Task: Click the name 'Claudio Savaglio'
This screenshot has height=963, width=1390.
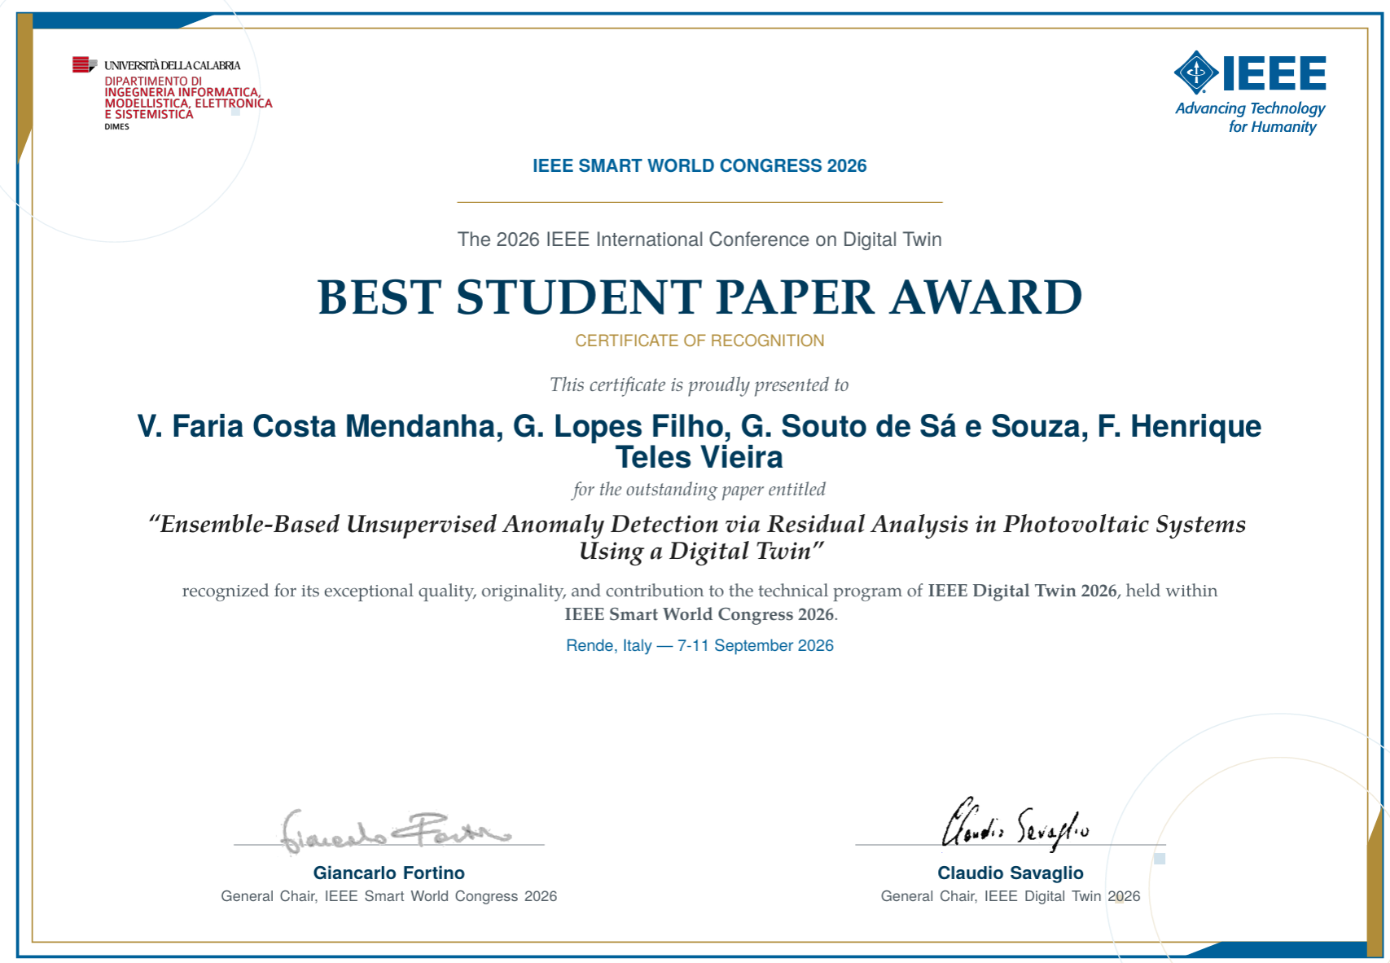Action: click(x=1011, y=873)
